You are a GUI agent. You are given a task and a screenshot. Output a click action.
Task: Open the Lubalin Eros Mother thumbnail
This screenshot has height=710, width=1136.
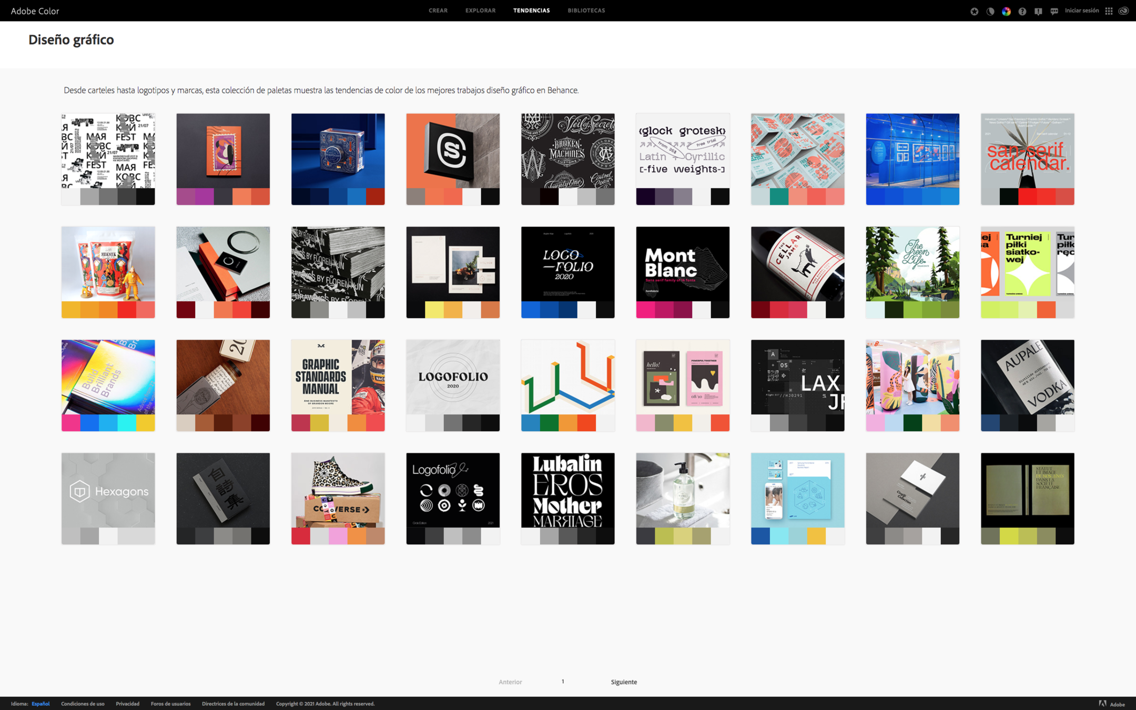[x=567, y=490]
